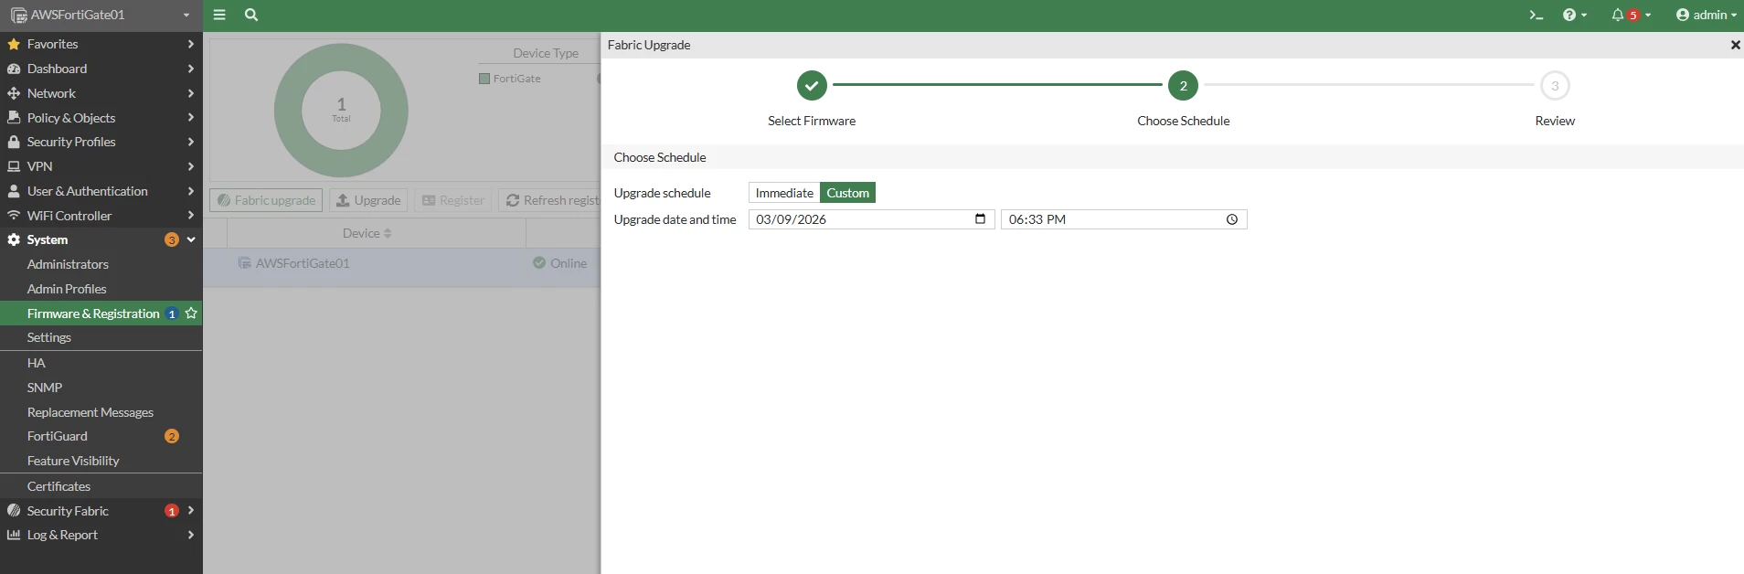
Task: Expand the User & Authentication menu
Action: (x=101, y=191)
